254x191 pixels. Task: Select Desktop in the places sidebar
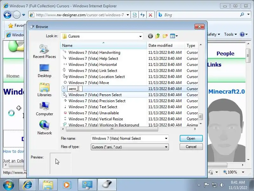point(44,71)
